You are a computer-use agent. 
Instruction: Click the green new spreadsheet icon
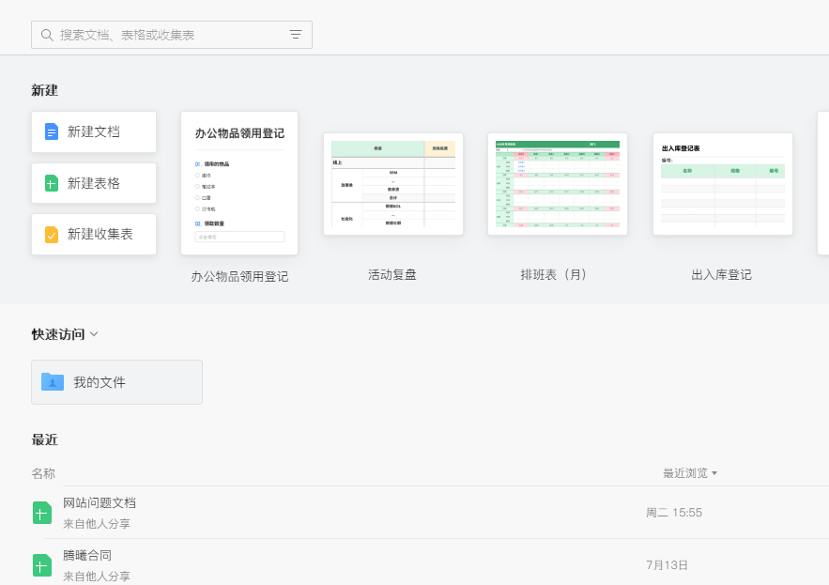point(51,183)
